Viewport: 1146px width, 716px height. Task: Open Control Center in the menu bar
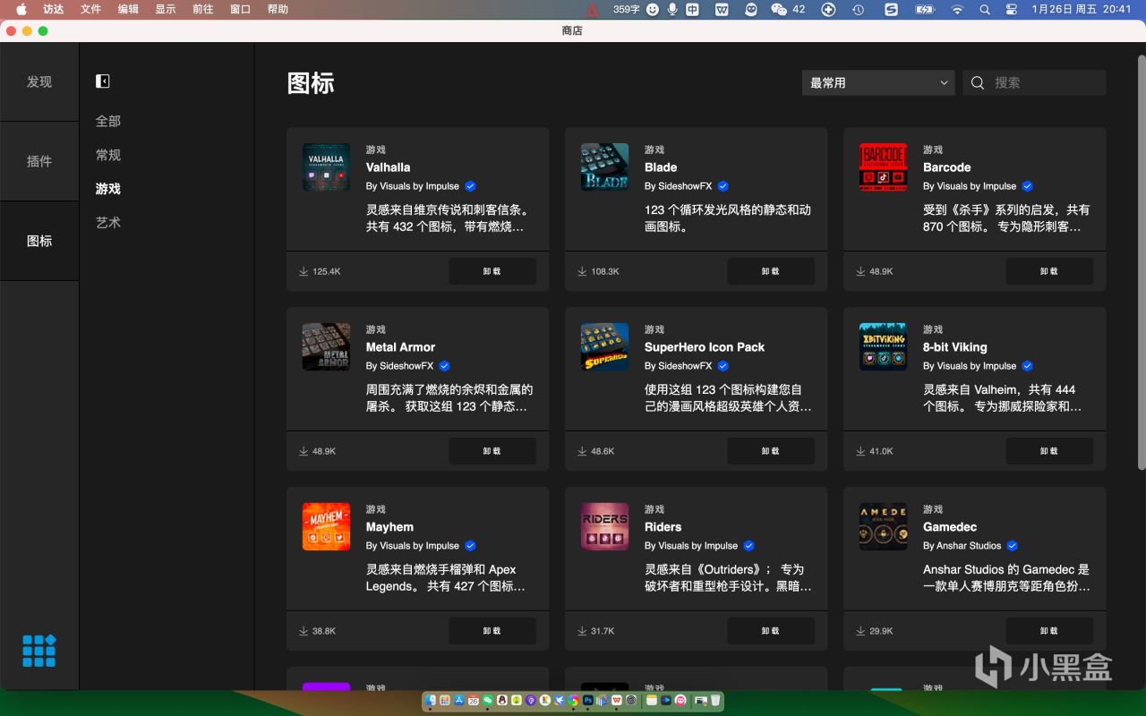[x=1012, y=9]
